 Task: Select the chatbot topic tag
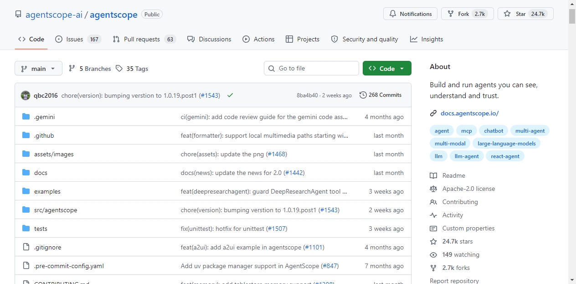click(494, 131)
